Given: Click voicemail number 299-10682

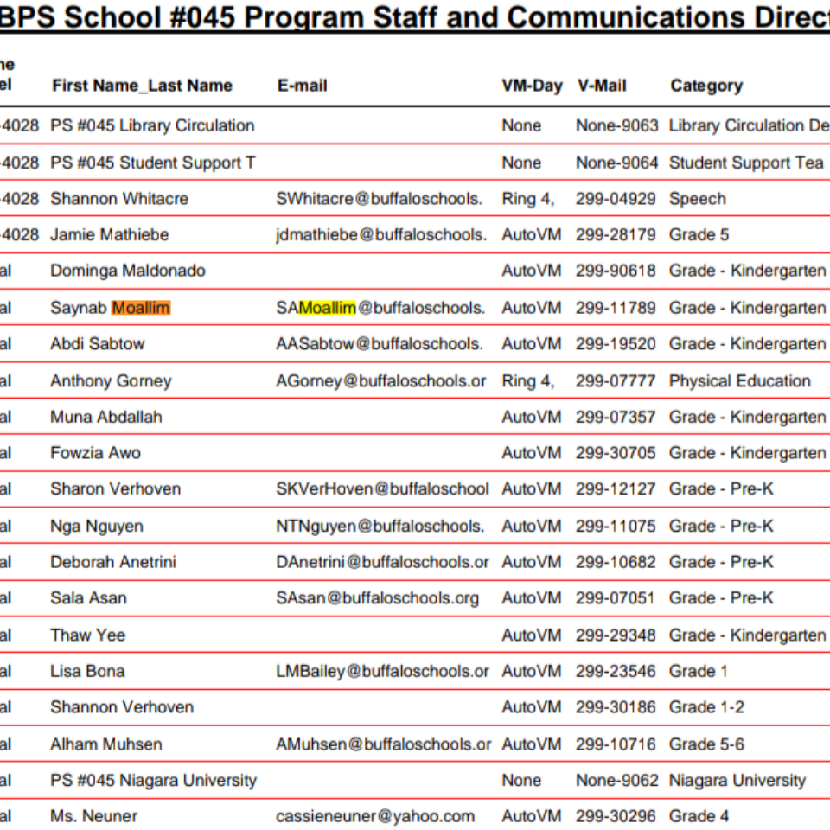Looking at the screenshot, I should (x=616, y=562).
